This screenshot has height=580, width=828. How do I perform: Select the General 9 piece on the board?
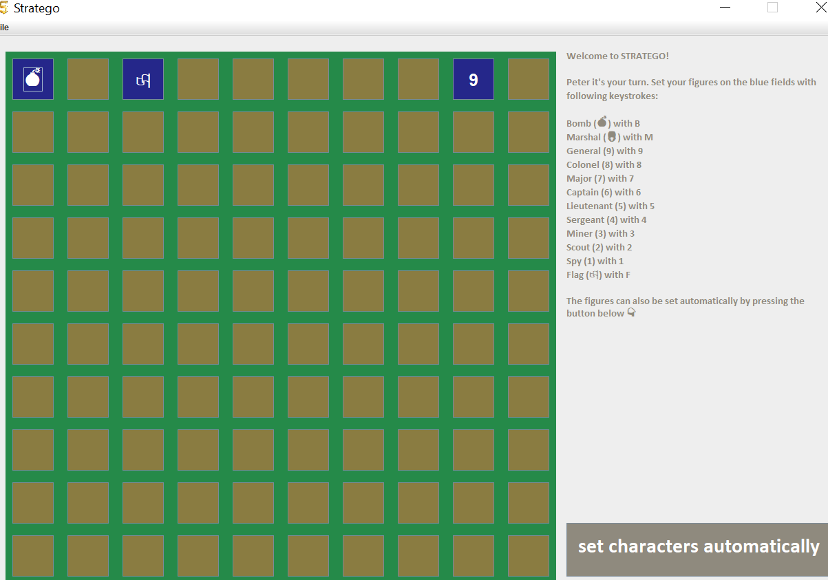coord(474,79)
